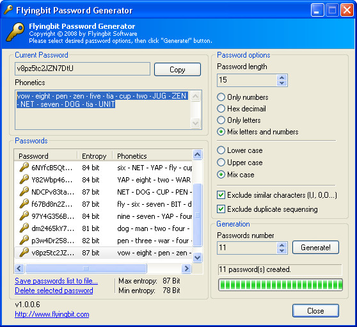
Task: Click Phonetics box scroll up arrow
Action: click(195, 97)
